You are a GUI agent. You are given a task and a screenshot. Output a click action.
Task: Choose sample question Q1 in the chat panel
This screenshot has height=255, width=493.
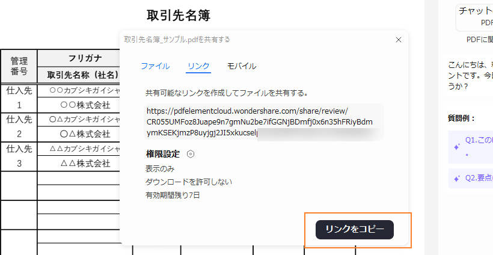471,147
